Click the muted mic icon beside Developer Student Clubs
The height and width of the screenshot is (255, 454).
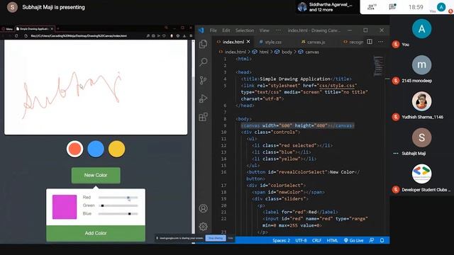click(x=396, y=190)
